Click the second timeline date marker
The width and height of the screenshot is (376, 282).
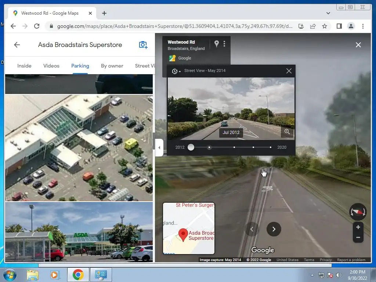(x=209, y=147)
